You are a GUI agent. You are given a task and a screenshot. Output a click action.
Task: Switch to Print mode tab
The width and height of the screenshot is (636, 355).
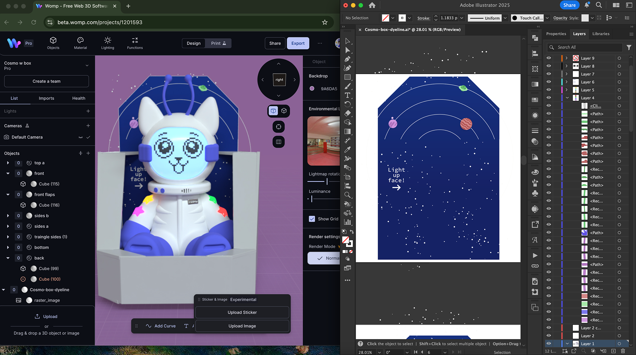pyautogui.click(x=219, y=43)
